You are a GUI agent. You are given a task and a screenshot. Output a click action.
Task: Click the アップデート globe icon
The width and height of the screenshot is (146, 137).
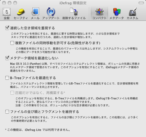click(x=51, y=12)
